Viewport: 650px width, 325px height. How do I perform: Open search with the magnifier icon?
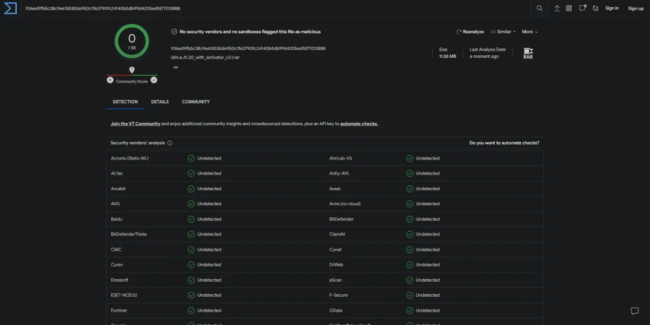539,8
